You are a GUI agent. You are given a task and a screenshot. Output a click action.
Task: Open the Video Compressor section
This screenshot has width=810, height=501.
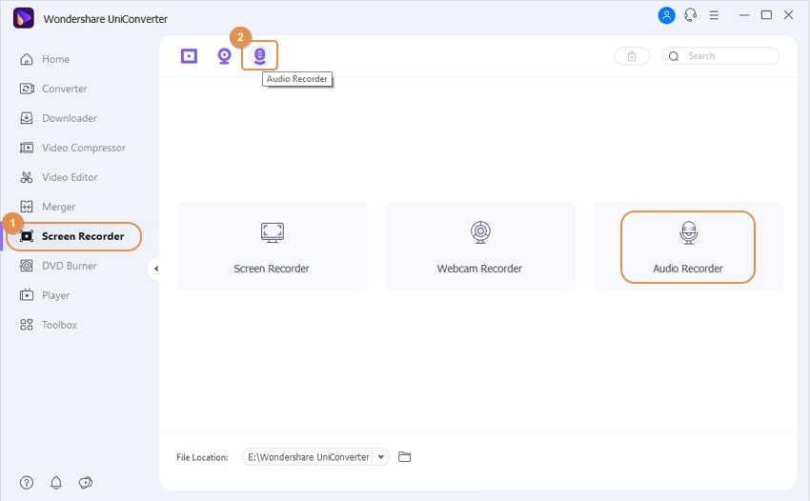tap(72, 148)
